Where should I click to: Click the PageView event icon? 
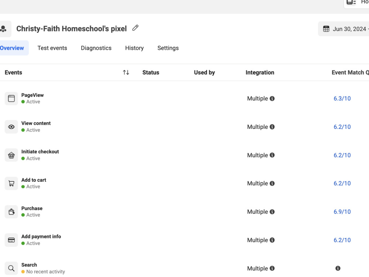coord(11,99)
